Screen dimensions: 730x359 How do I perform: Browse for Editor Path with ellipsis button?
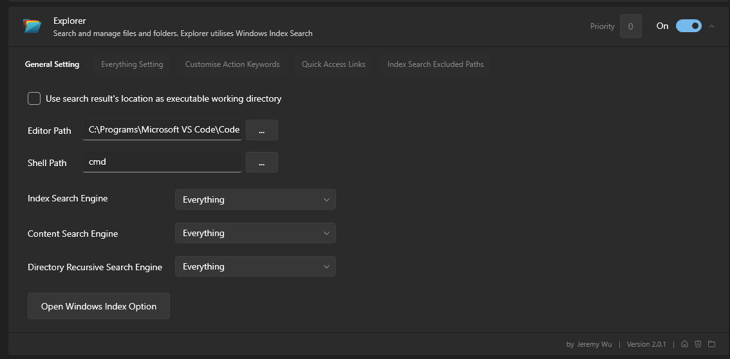pos(261,130)
